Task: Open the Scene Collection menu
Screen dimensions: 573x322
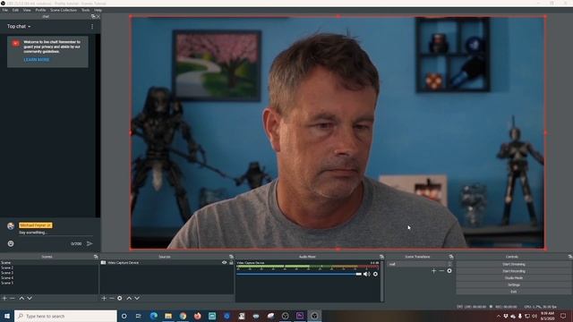Action: [x=64, y=10]
